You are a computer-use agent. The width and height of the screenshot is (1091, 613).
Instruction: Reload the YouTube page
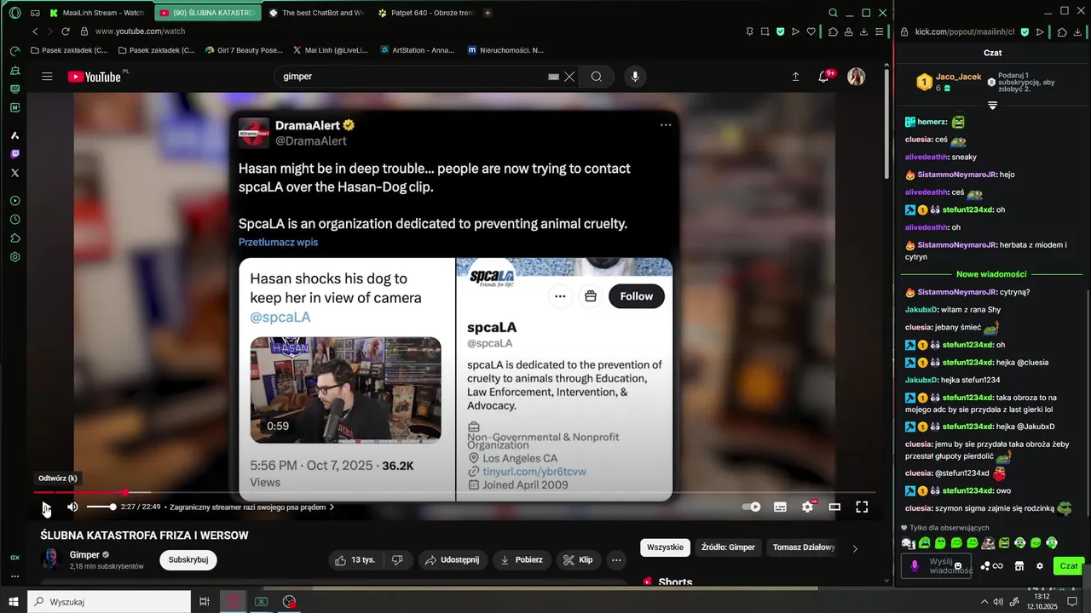[66, 32]
